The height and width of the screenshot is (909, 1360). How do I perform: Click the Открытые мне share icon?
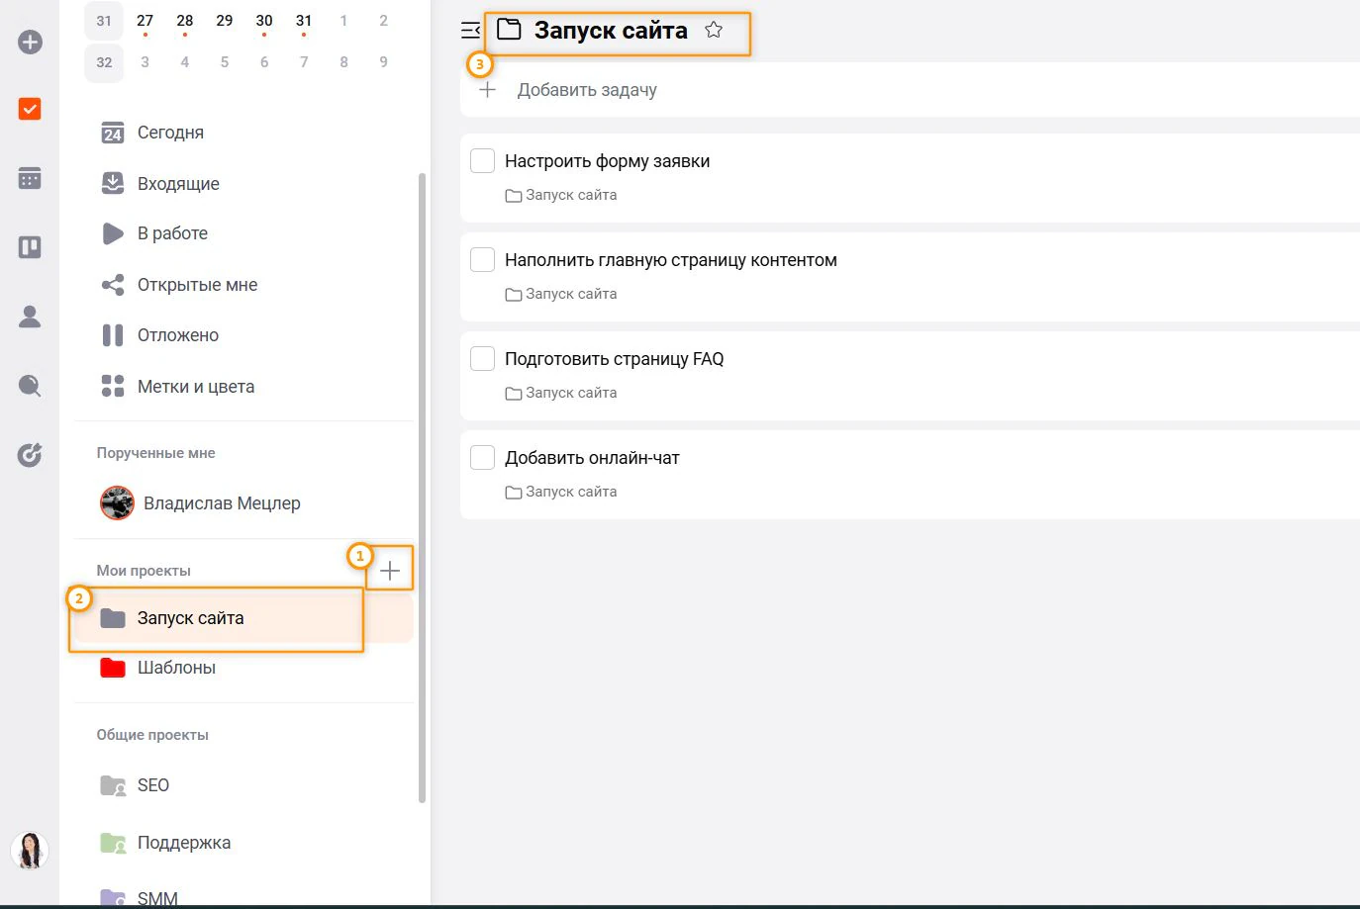113,285
